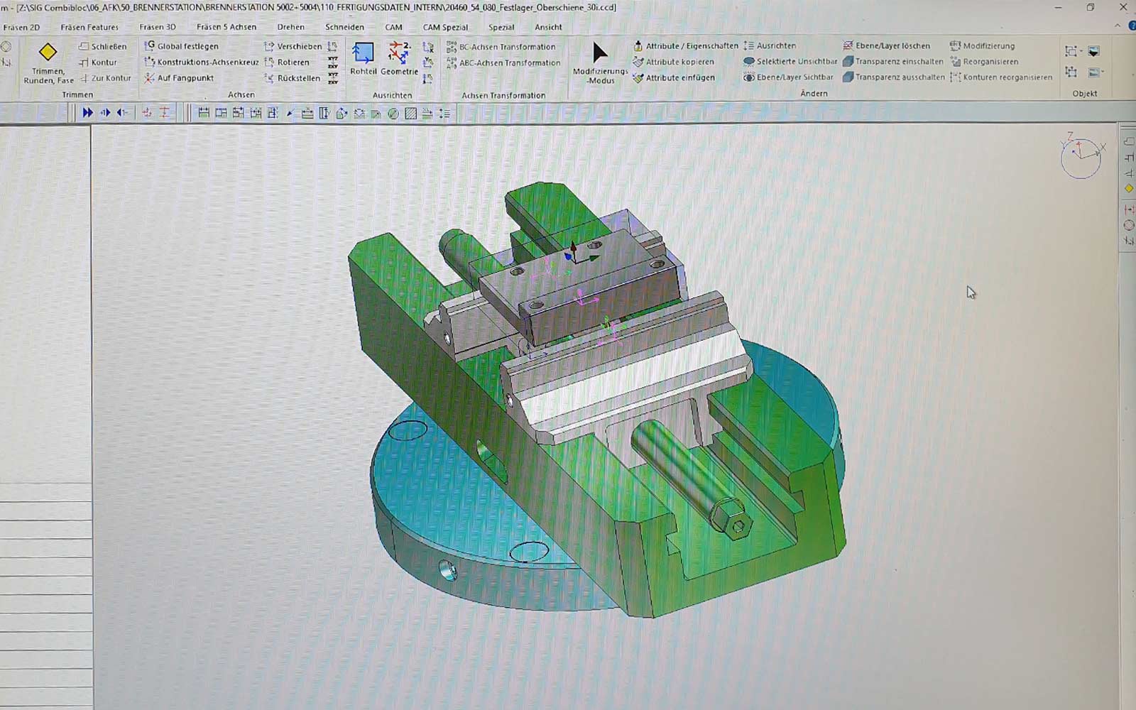Image resolution: width=1136 pixels, height=710 pixels.
Task: Click Rückstellen axis reset
Action: point(292,78)
